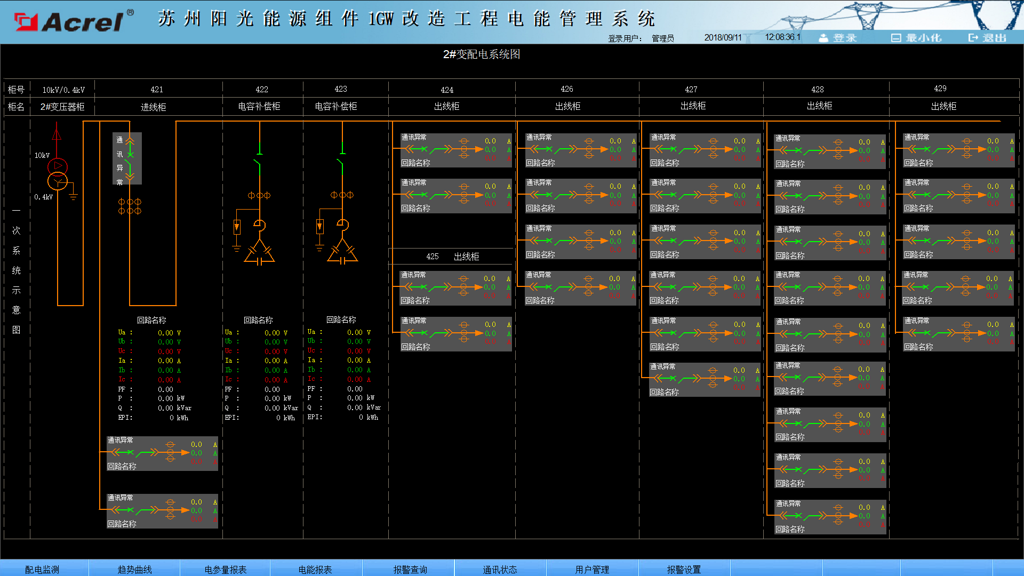This screenshot has width=1024, height=576.
Task: Click the first circuit breaker in cabinet 426
Action: tap(581, 150)
